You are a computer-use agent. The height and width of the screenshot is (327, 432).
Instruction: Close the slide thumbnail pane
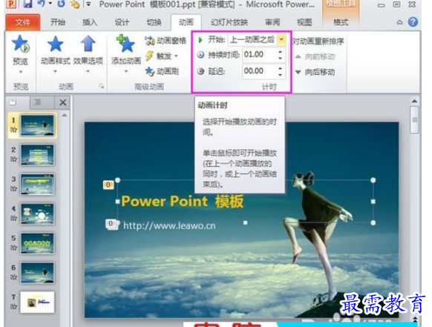tap(63, 102)
